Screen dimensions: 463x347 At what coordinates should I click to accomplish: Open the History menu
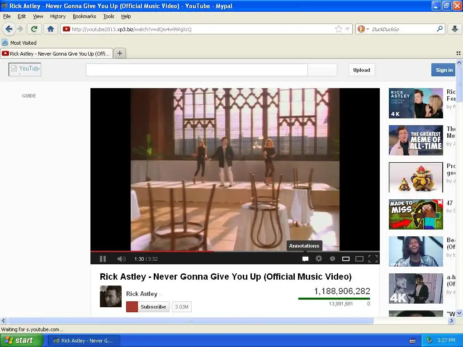click(57, 16)
